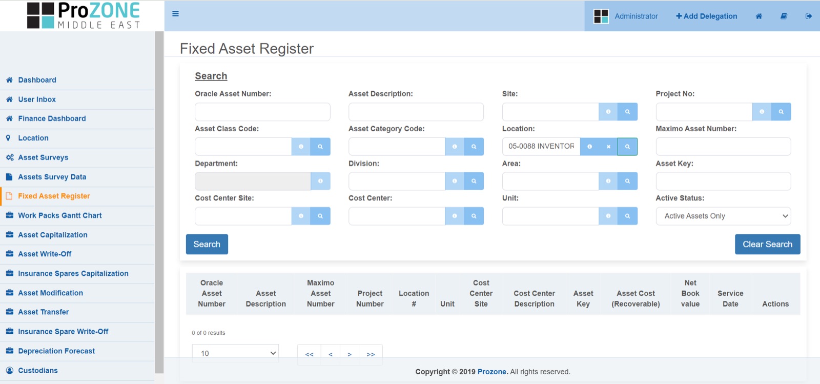This screenshot has height=384, width=820.
Task: Click Cost Center Site search icon
Action: point(320,216)
